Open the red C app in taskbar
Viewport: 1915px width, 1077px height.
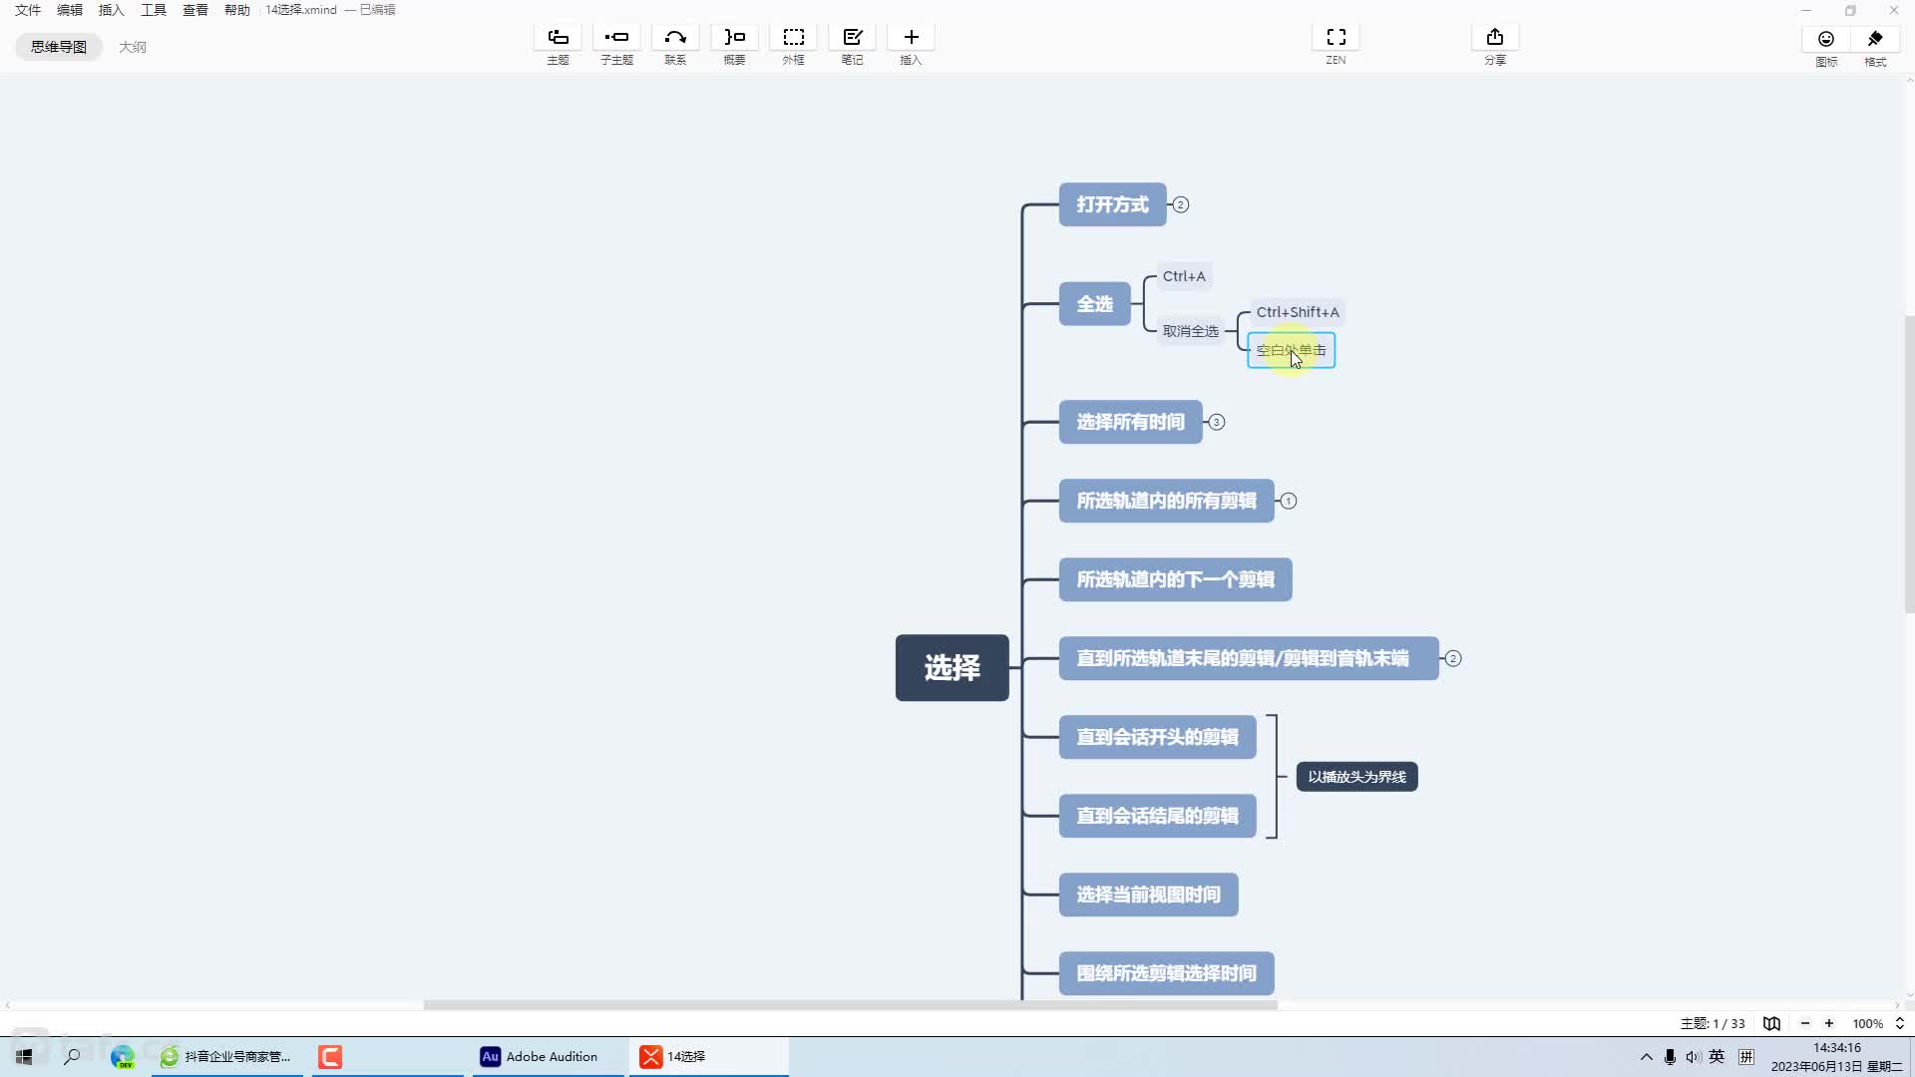coord(330,1056)
